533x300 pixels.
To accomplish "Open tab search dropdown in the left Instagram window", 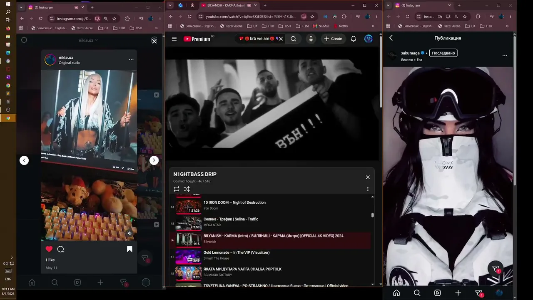I will coord(21,7).
